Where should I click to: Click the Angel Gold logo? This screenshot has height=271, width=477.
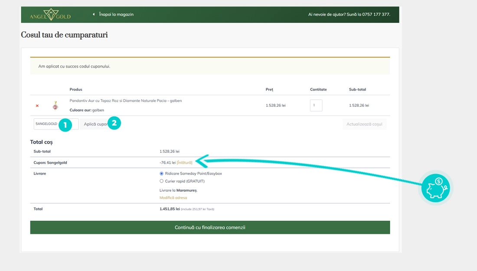(50, 15)
